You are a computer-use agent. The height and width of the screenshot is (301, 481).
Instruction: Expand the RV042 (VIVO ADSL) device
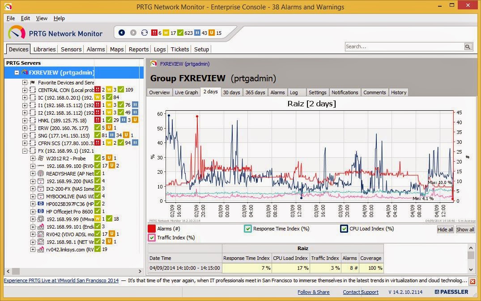33,234
